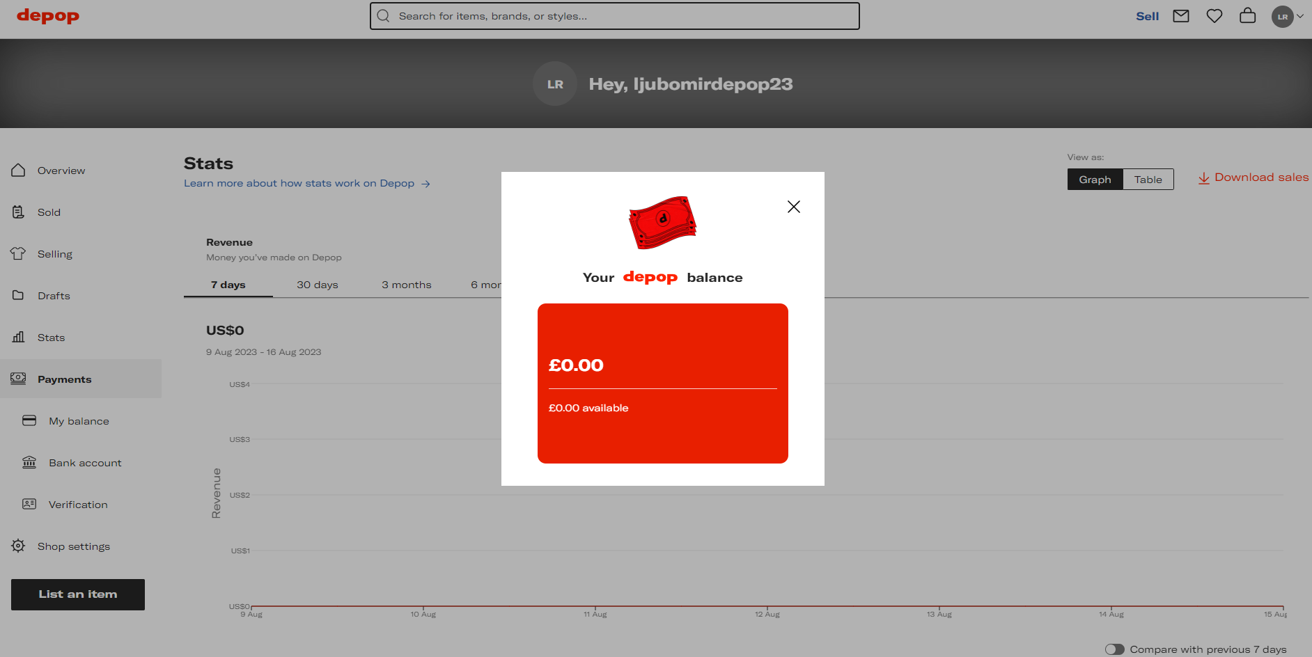This screenshot has width=1312, height=657.
Task: Open liked items heart icon
Action: point(1214,16)
